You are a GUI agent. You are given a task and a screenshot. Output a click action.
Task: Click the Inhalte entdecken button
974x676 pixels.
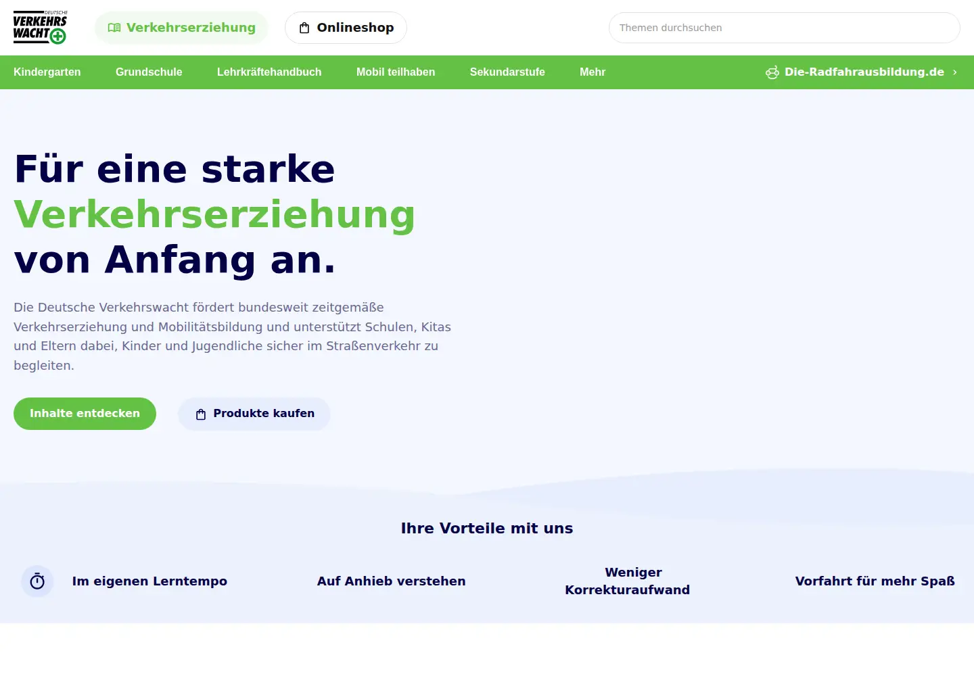[85, 414]
